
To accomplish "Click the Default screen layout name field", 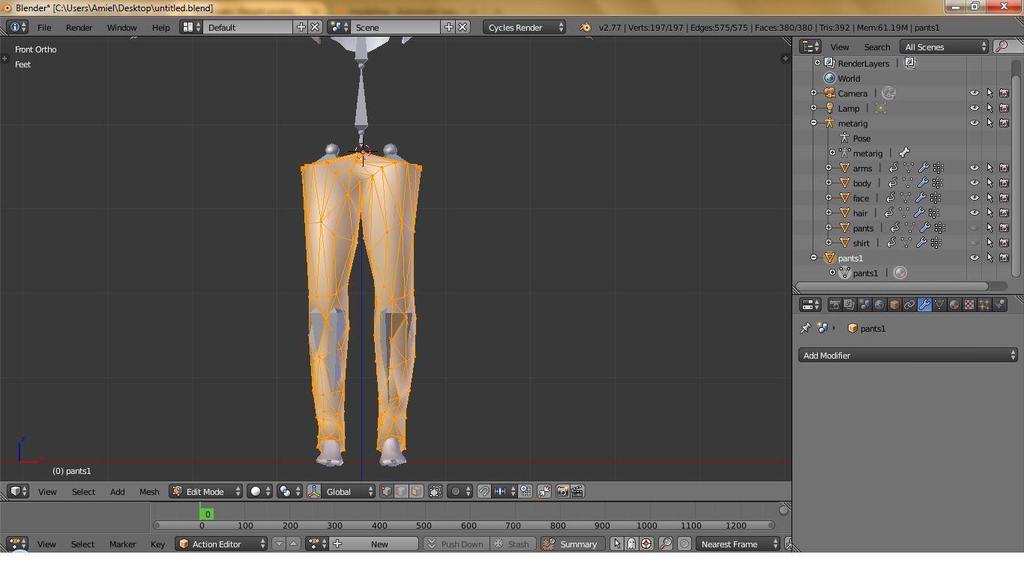I will 247,27.
